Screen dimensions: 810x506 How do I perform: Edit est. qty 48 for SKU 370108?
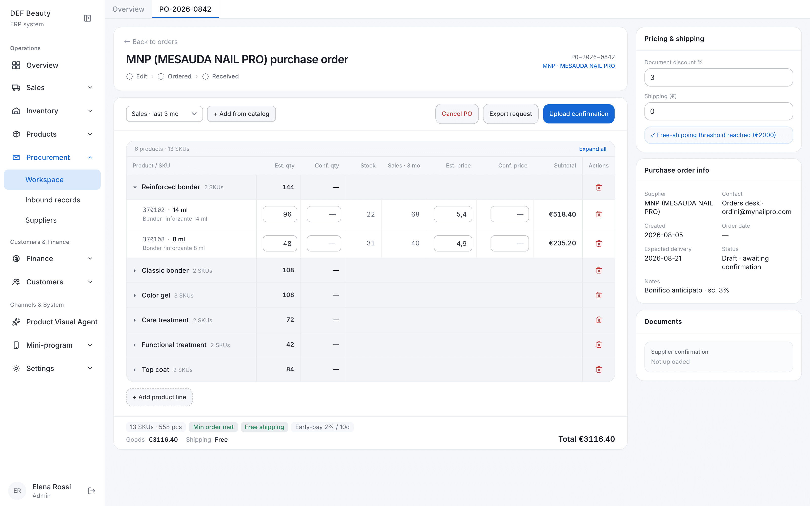[x=280, y=243]
